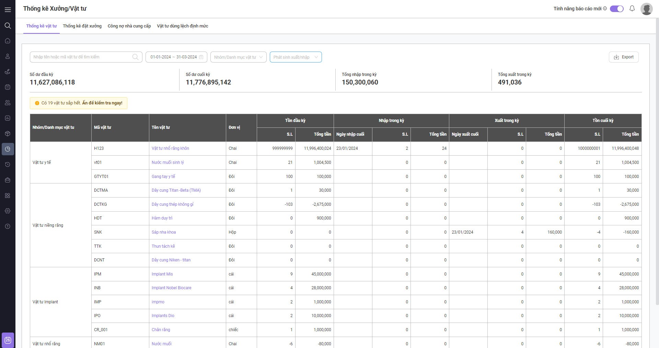Open the box/inventory icon in the sidebar
Image resolution: width=659 pixels, height=348 pixels.
[8, 134]
